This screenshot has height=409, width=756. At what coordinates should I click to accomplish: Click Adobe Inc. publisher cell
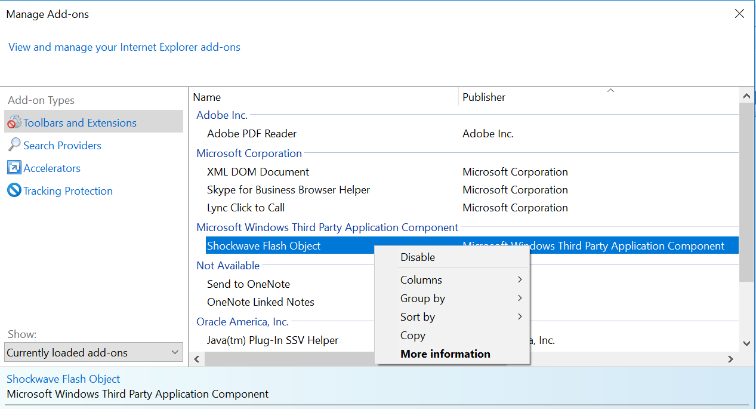[488, 134]
